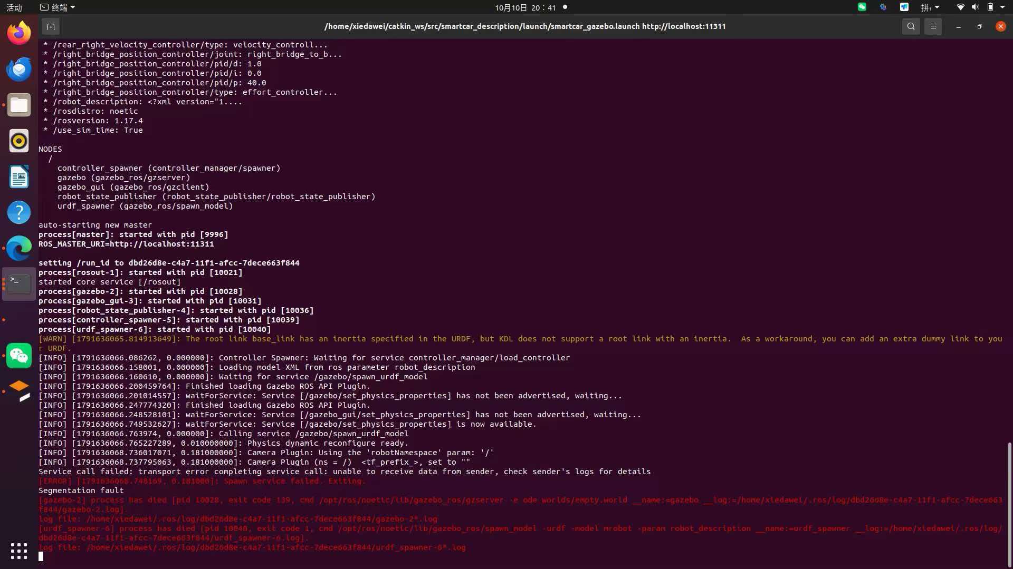Click the ROS_MASTER_URI=http://localhost:11311 line
Viewport: 1013px width, 569px height.
click(126, 244)
